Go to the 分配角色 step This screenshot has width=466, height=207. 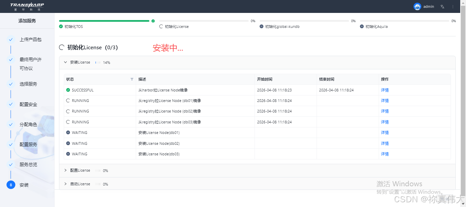(28, 124)
